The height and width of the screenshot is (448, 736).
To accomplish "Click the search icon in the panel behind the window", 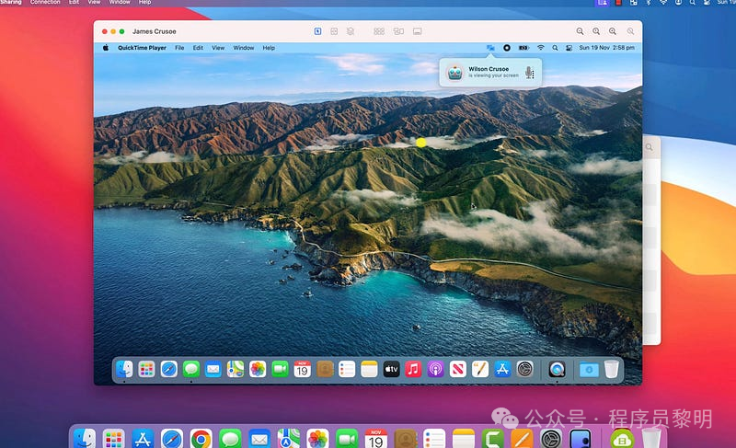I will (x=650, y=147).
